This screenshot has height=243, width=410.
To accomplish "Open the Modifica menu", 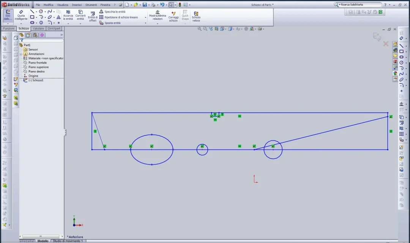I will pos(48,5).
